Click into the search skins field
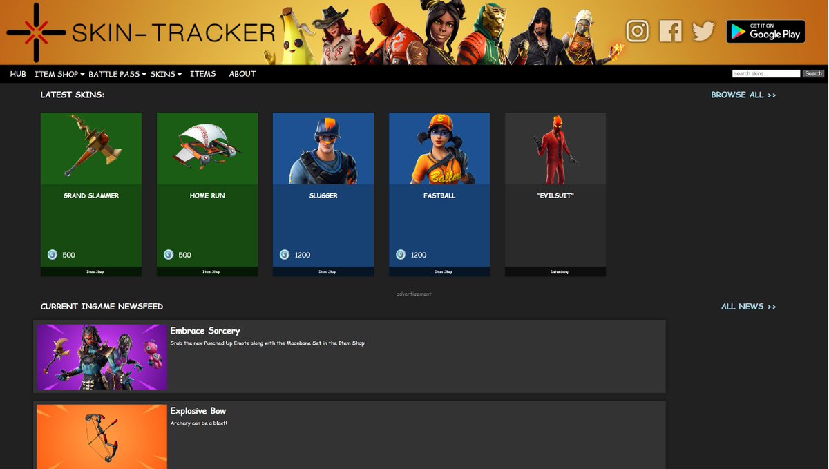 point(766,73)
